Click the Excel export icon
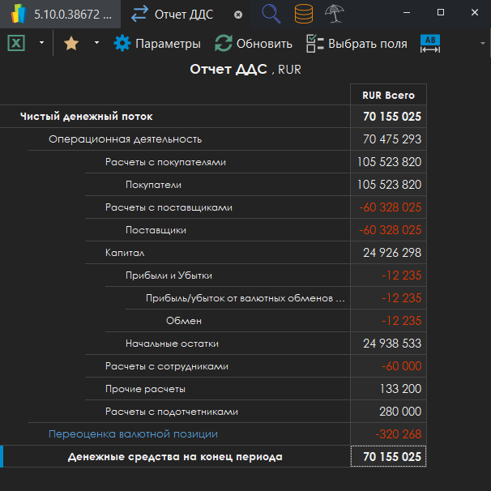The image size is (491, 491). click(16, 44)
